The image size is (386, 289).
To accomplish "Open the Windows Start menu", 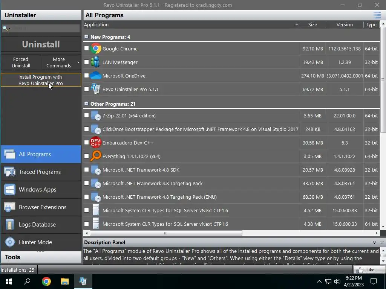I will tap(9, 281).
